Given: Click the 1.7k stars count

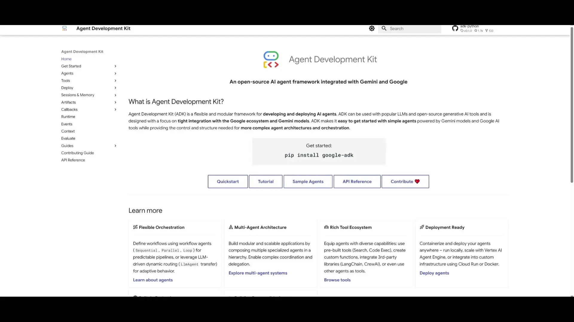Looking at the screenshot, I should click(x=479, y=31).
